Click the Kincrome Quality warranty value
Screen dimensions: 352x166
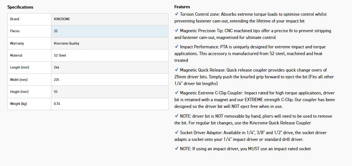tap(66, 43)
